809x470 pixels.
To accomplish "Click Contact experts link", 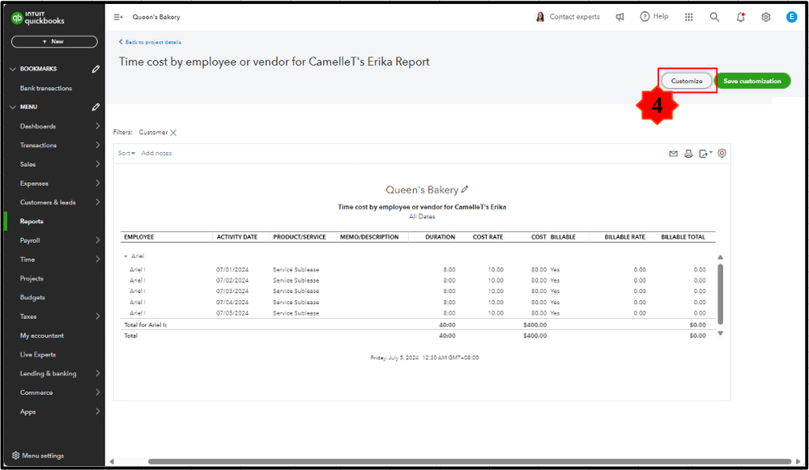I will point(574,17).
